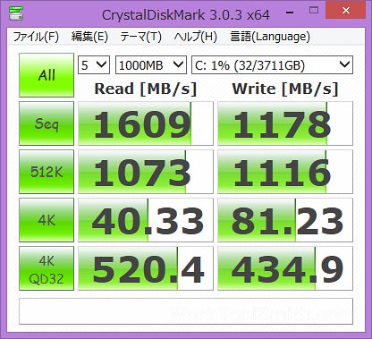
Task: Expand the C: drive selection dropdown
Action: [x=272, y=64]
